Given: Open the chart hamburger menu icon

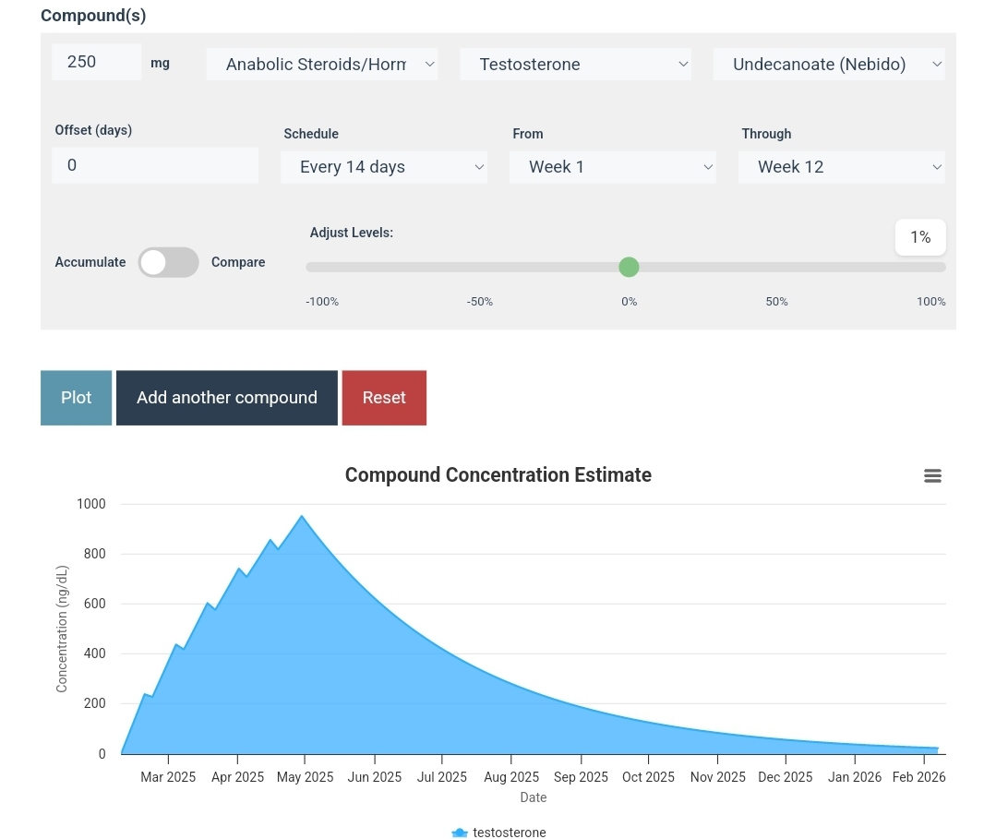Looking at the screenshot, I should pyautogui.click(x=932, y=475).
